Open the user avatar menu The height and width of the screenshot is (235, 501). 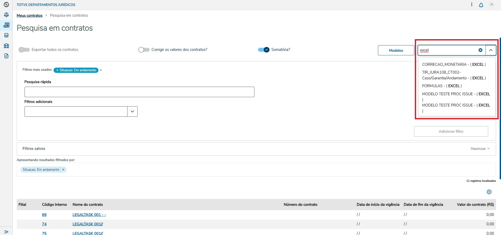click(x=492, y=5)
